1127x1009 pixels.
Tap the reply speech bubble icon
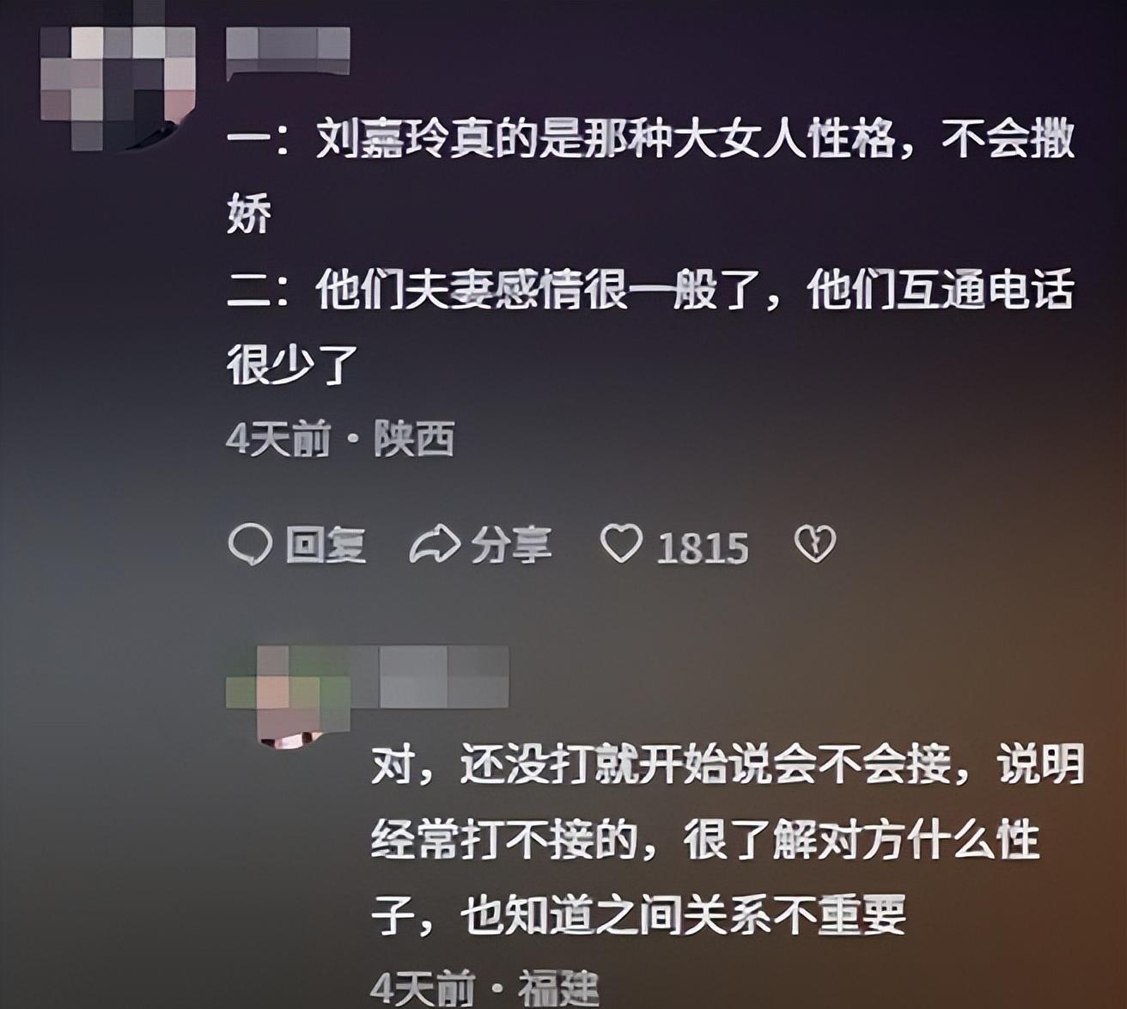click(x=250, y=545)
